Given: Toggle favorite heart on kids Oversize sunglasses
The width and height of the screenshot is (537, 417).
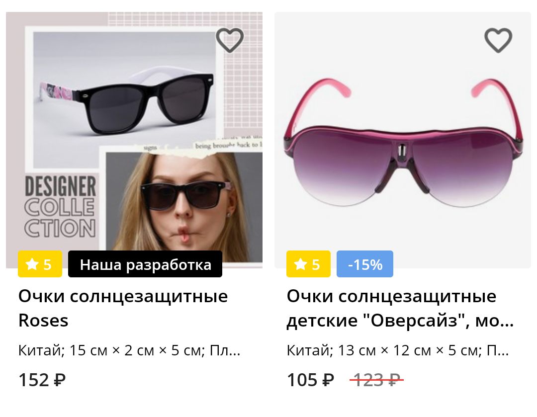Looking at the screenshot, I should pos(498,40).
